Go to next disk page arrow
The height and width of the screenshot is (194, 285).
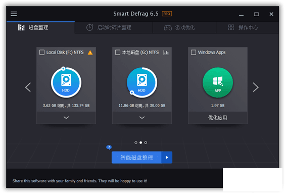click(256, 87)
